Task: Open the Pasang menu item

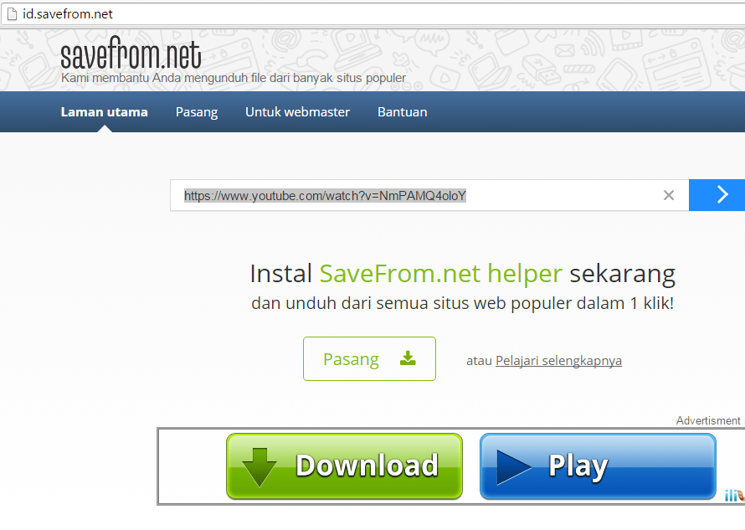Action: tap(197, 112)
